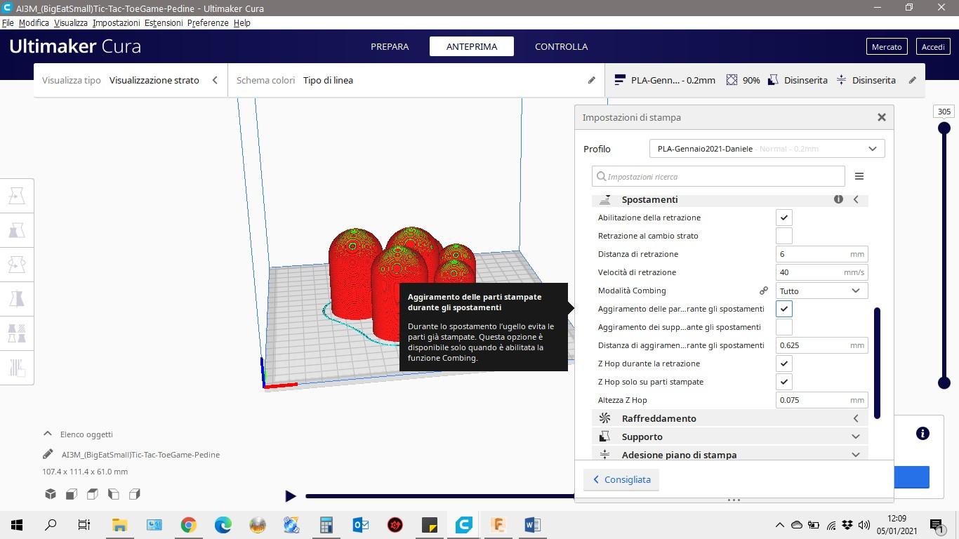Image resolution: width=959 pixels, height=539 pixels.
Task: Select the Mirror tool in left toolbar
Action: pos(17,299)
